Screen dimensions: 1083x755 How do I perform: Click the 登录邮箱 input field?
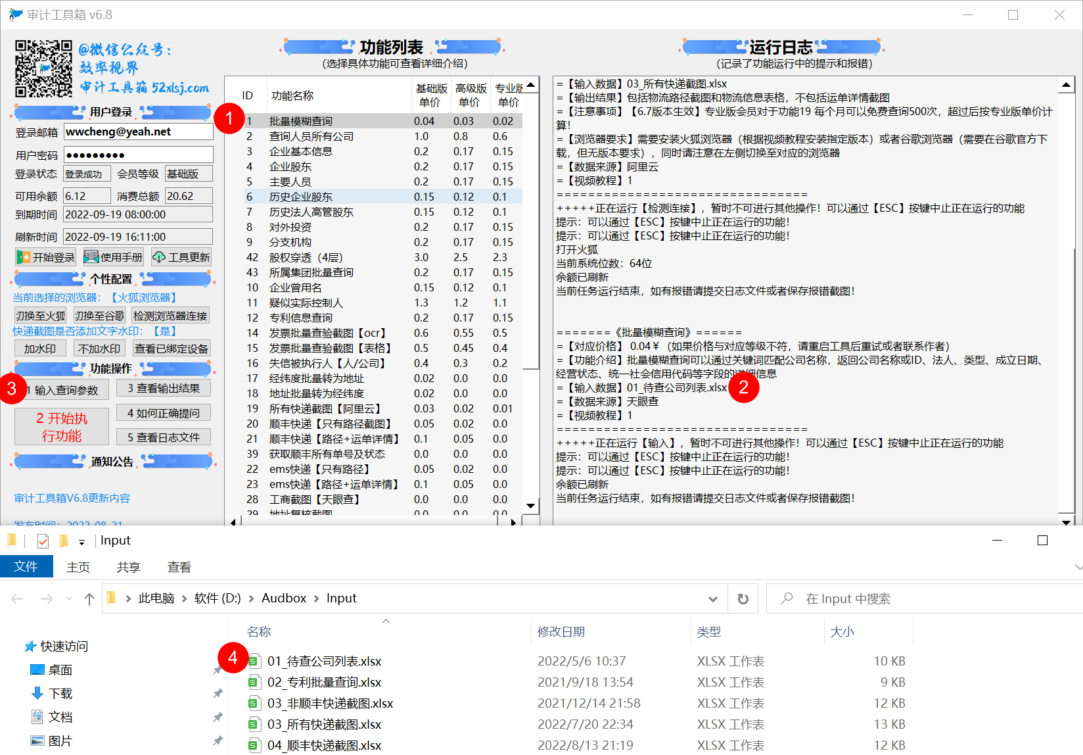[138, 132]
